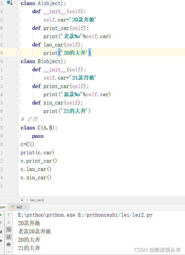Toggle soft-wrap in the Run console
Image resolution: width=185 pixels, height=255 pixels.
pos(9,230)
